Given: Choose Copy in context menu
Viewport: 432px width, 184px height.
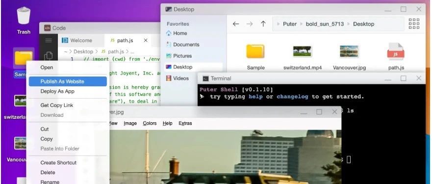Looking at the screenshot, I should click(68, 139).
